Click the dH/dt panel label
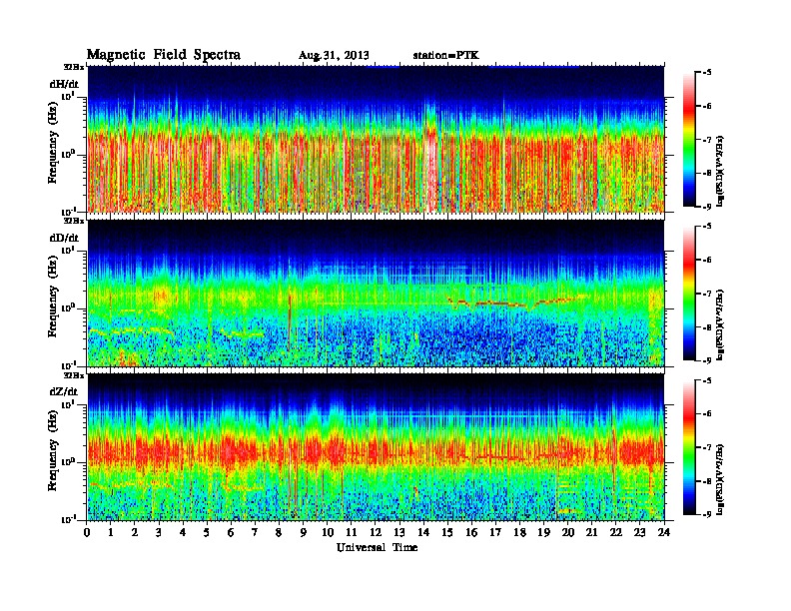The image size is (791, 611). point(64,84)
